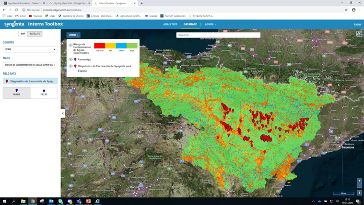Viewport: 364px width, 205px height.
Task: Open the MAPS dropdown Riesgo de Contaminación
Action: [30, 65]
